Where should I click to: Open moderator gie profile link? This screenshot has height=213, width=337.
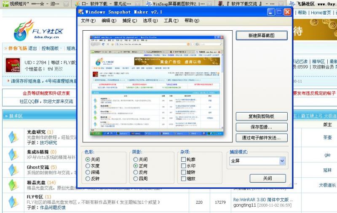point(328,155)
